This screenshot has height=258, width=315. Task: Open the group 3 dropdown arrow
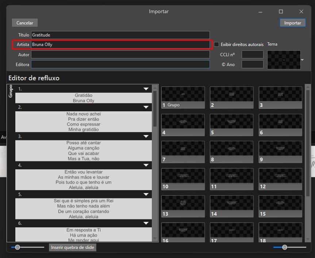coord(146,136)
